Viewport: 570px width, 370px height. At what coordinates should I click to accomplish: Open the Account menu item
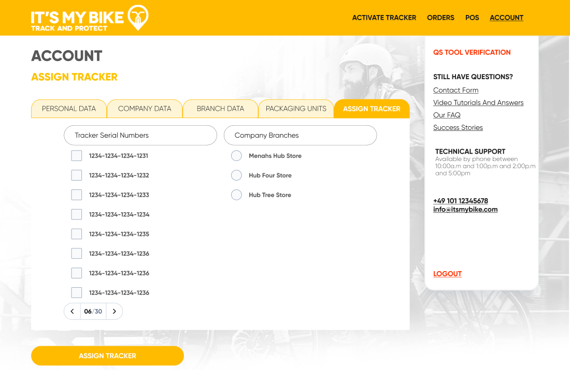click(x=506, y=18)
